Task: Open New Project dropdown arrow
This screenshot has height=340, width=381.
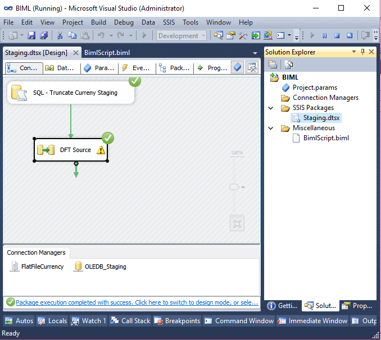Action: pos(21,36)
